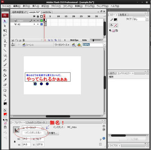Select the Zoom magnifier tool
This screenshot has width=151, height=150.
click(x=5, y=95)
